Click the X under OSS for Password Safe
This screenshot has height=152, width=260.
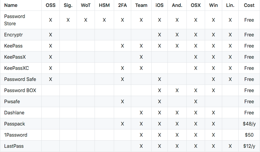50,79
